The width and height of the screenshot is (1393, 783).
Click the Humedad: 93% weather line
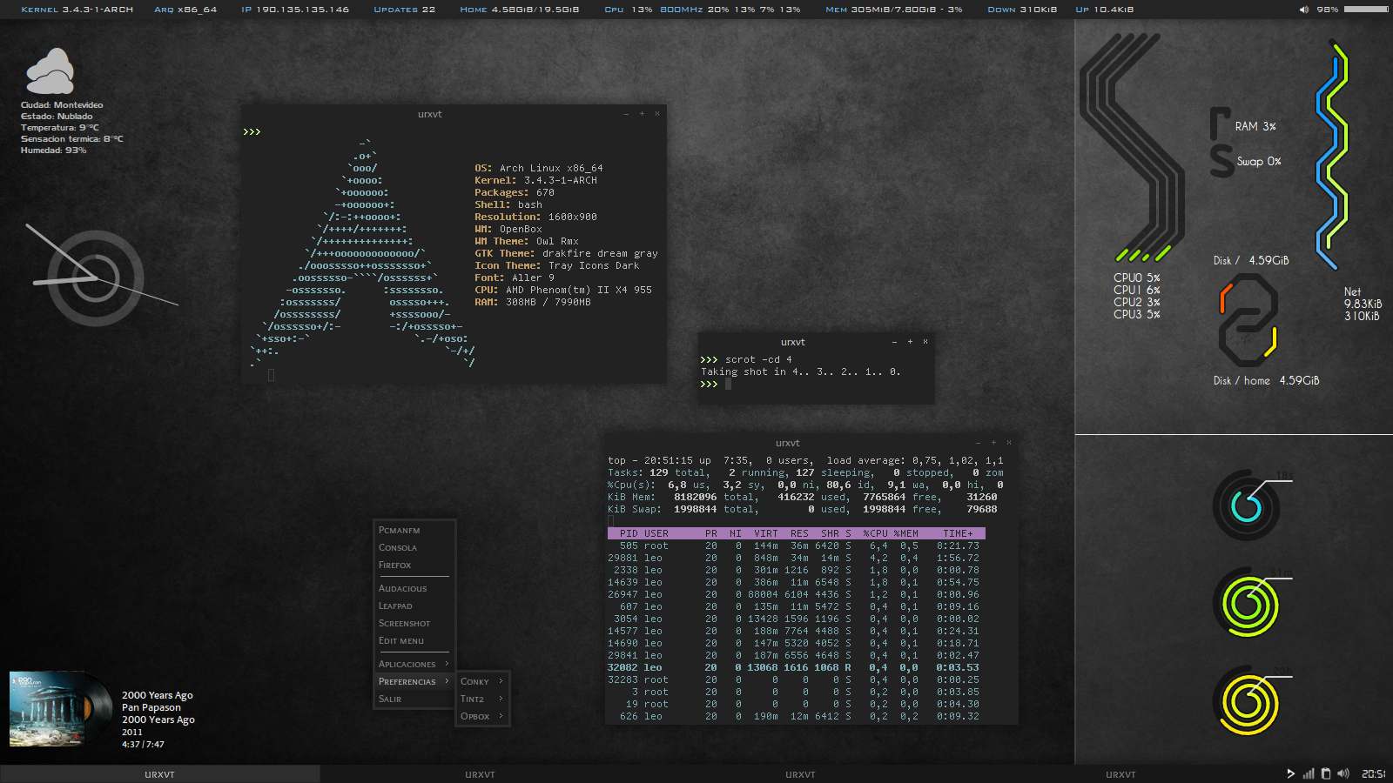pyautogui.click(x=54, y=150)
